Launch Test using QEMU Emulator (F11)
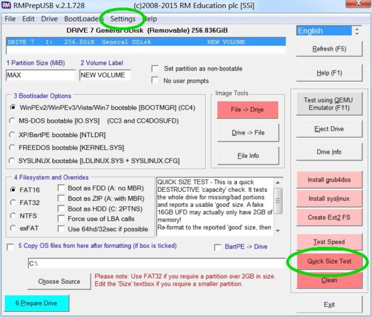 329,104
